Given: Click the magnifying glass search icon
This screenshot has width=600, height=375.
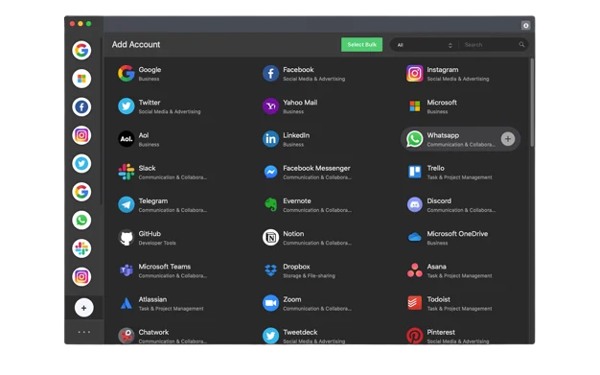Looking at the screenshot, I should coord(521,45).
